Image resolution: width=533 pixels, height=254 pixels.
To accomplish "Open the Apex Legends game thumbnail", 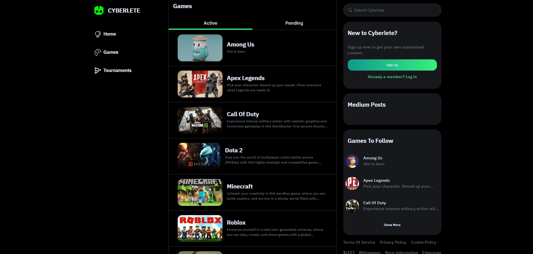I will click(200, 84).
